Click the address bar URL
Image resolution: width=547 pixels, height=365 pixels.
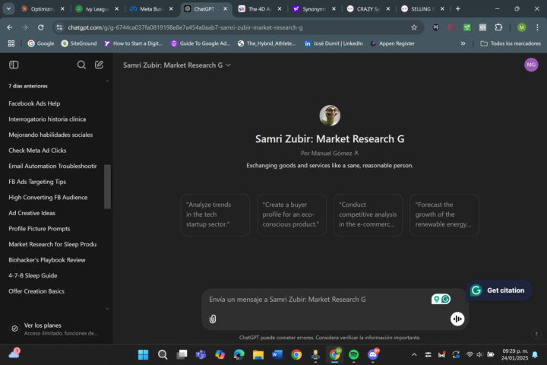pos(185,27)
